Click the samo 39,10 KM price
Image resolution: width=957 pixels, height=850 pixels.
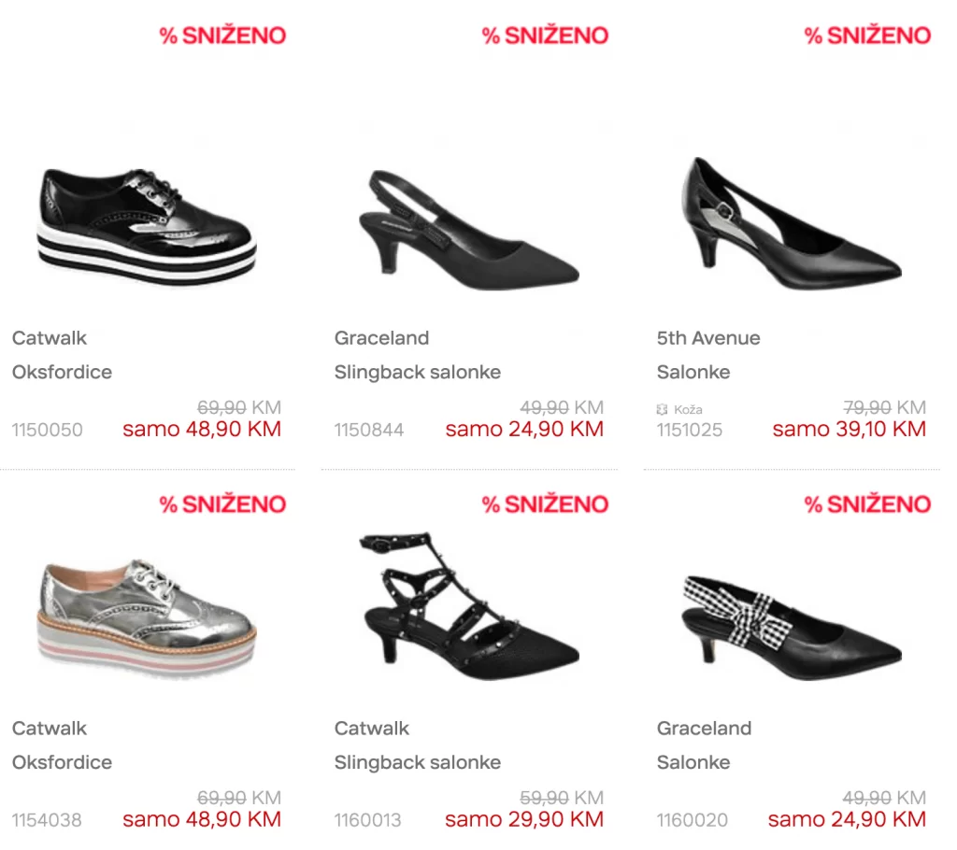click(849, 429)
